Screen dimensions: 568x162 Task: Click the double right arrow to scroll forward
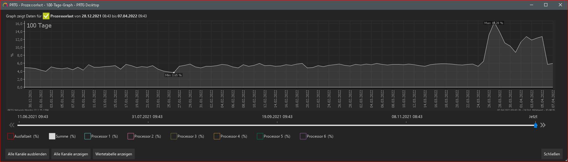tap(543, 125)
